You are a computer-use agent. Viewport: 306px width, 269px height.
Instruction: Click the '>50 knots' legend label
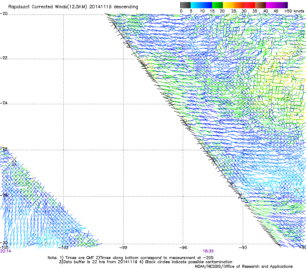coord(294,11)
